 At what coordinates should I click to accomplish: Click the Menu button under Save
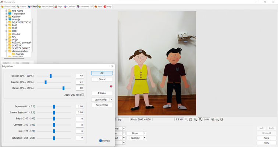[x=267, y=143]
